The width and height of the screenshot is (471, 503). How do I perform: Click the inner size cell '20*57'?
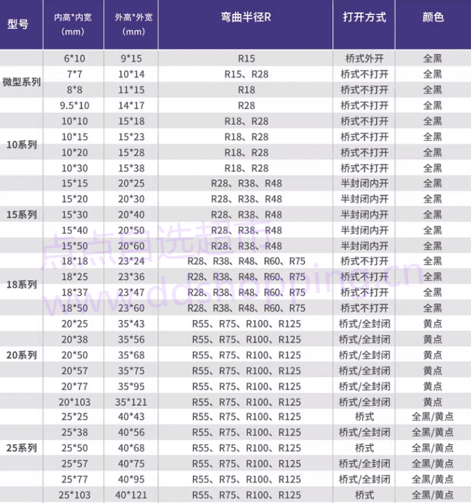click(x=75, y=371)
